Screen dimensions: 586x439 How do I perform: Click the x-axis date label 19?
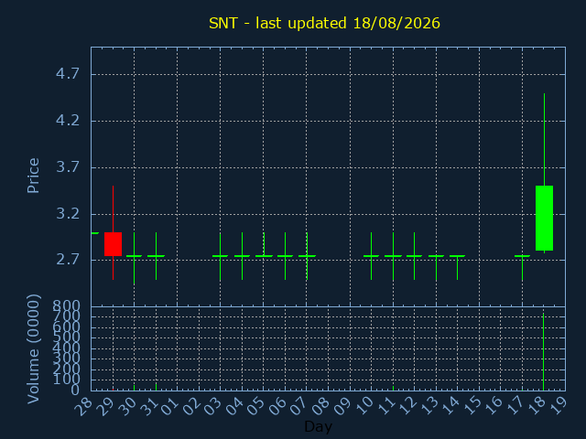pos(559,404)
